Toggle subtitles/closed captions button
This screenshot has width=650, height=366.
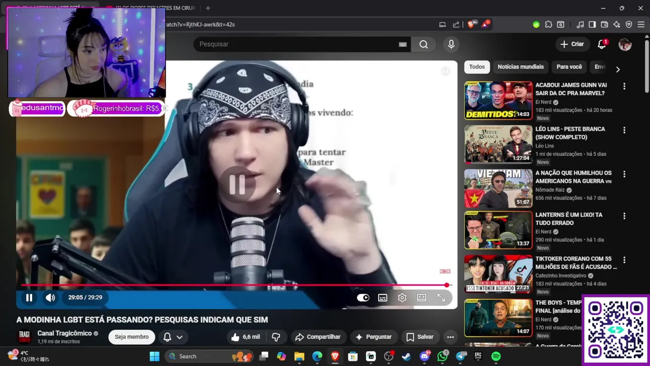coord(382,298)
